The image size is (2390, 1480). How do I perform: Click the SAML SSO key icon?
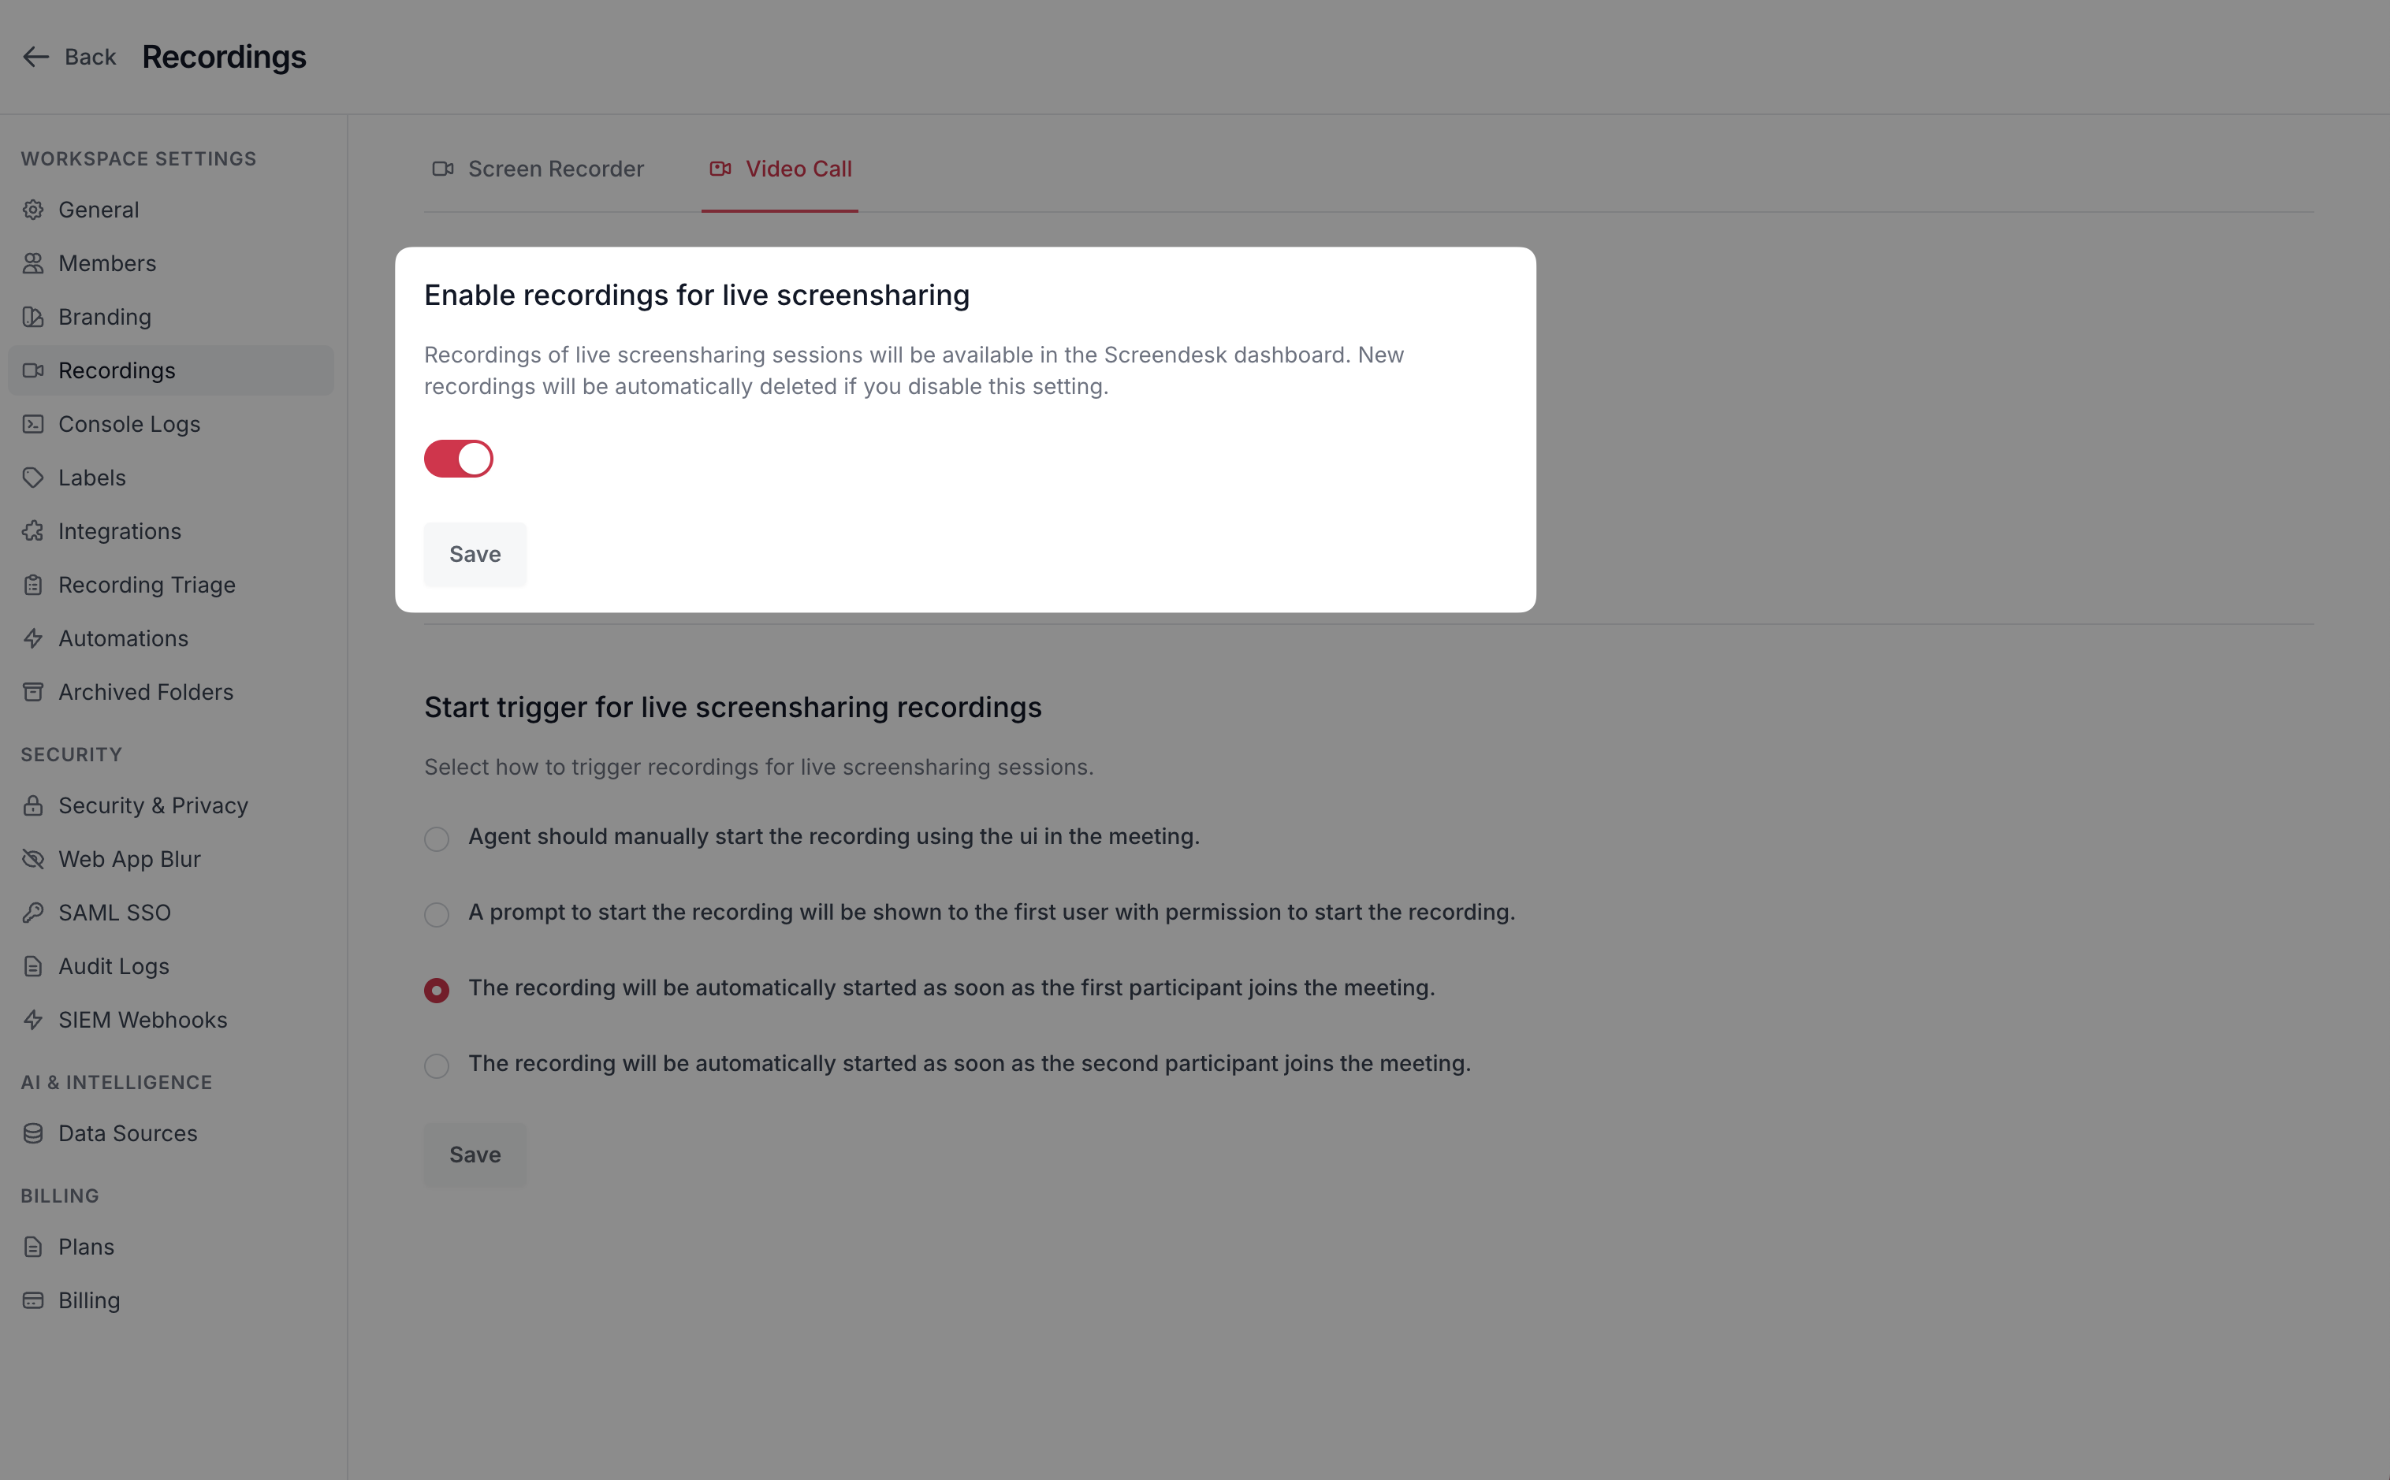click(33, 913)
